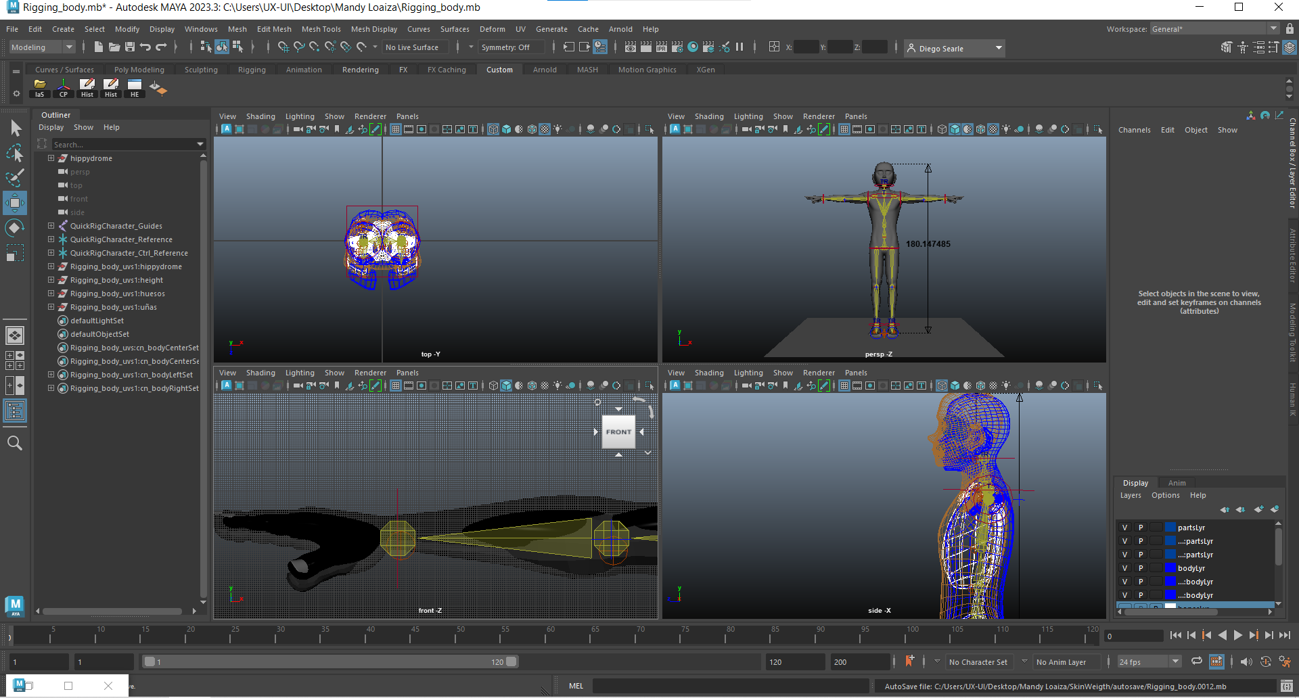Screen dimensions: 1299x698
Task: Expand Rigging_body_uvs1:huesos node
Action: point(51,294)
